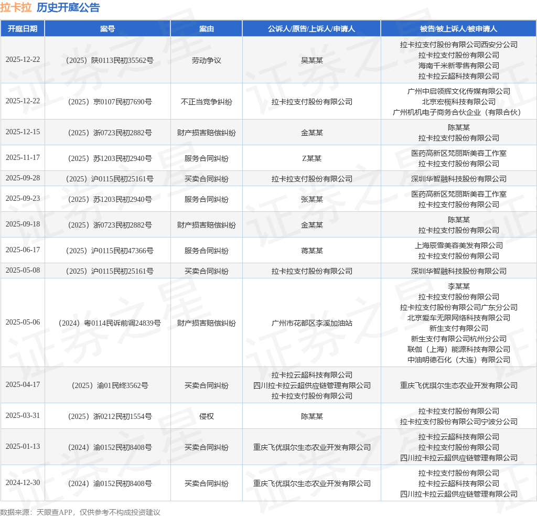The image size is (537, 517).
Task: Click the date 2024-12-30
Action: coord(23,483)
